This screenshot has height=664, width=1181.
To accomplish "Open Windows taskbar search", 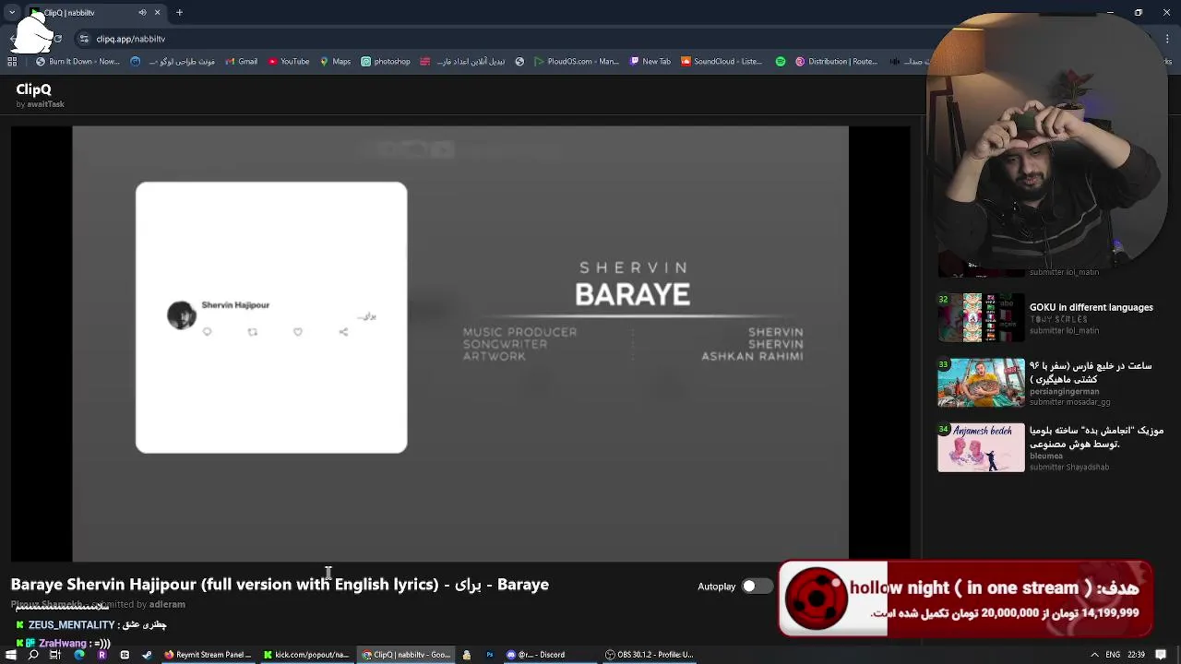I will click(33, 655).
